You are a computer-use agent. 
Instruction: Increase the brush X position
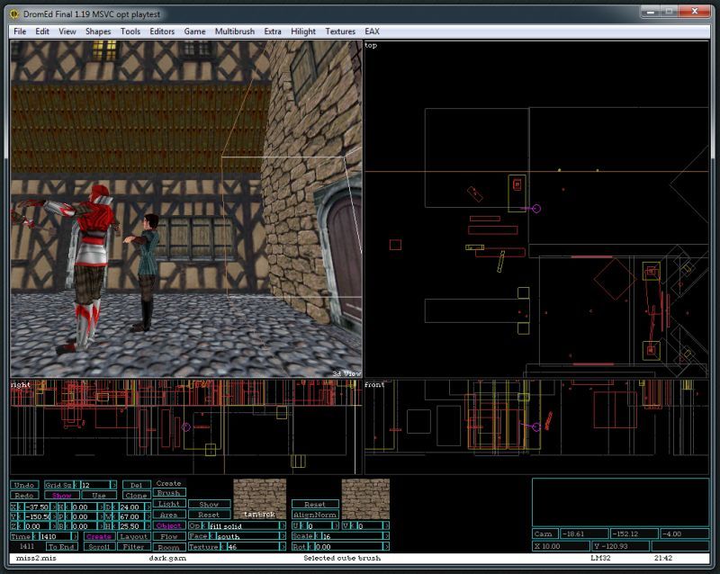pyautogui.click(x=53, y=507)
